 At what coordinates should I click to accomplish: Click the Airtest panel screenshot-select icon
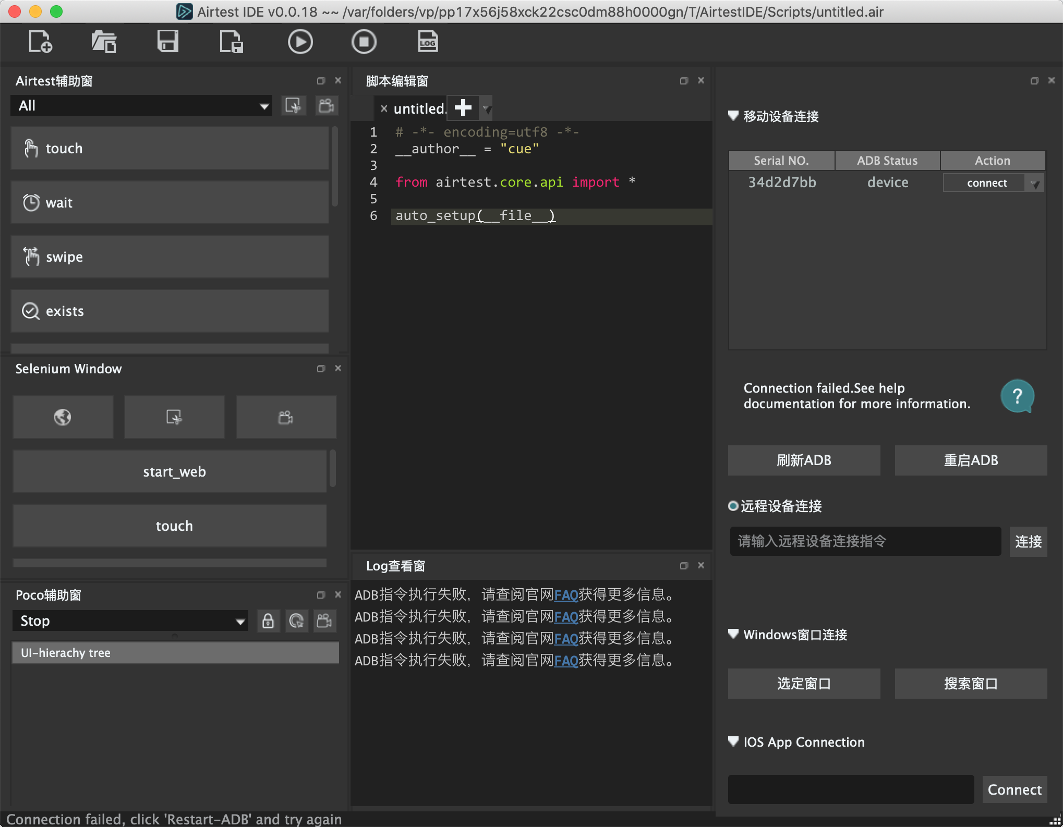pyautogui.click(x=293, y=106)
